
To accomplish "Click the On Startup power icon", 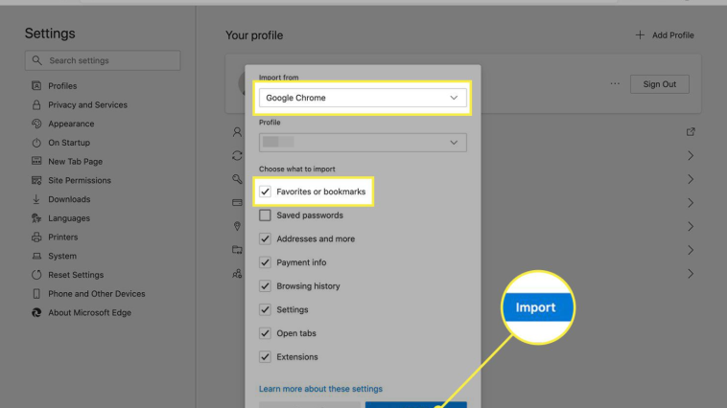I will [x=37, y=143].
